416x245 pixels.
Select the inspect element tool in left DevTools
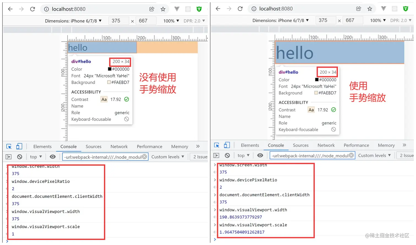(9, 146)
